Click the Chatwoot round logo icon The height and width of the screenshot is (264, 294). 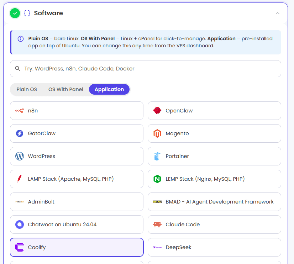[20, 225]
